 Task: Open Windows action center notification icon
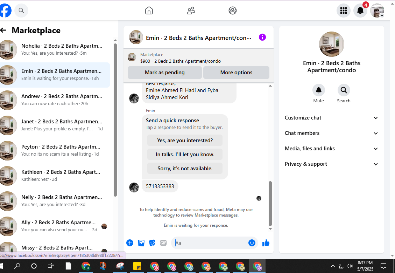383,266
